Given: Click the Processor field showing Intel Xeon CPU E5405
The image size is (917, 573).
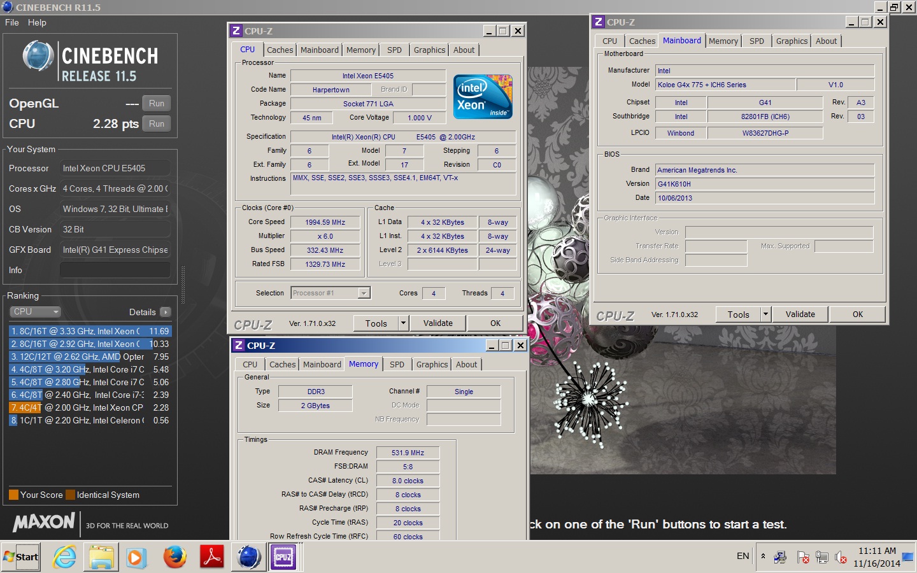Looking at the screenshot, I should point(115,168).
